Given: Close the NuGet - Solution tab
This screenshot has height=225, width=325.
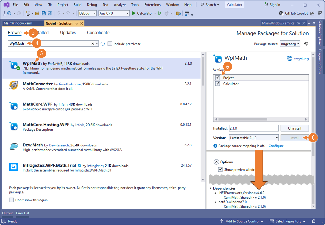Looking at the screenshot, I should (82, 24).
